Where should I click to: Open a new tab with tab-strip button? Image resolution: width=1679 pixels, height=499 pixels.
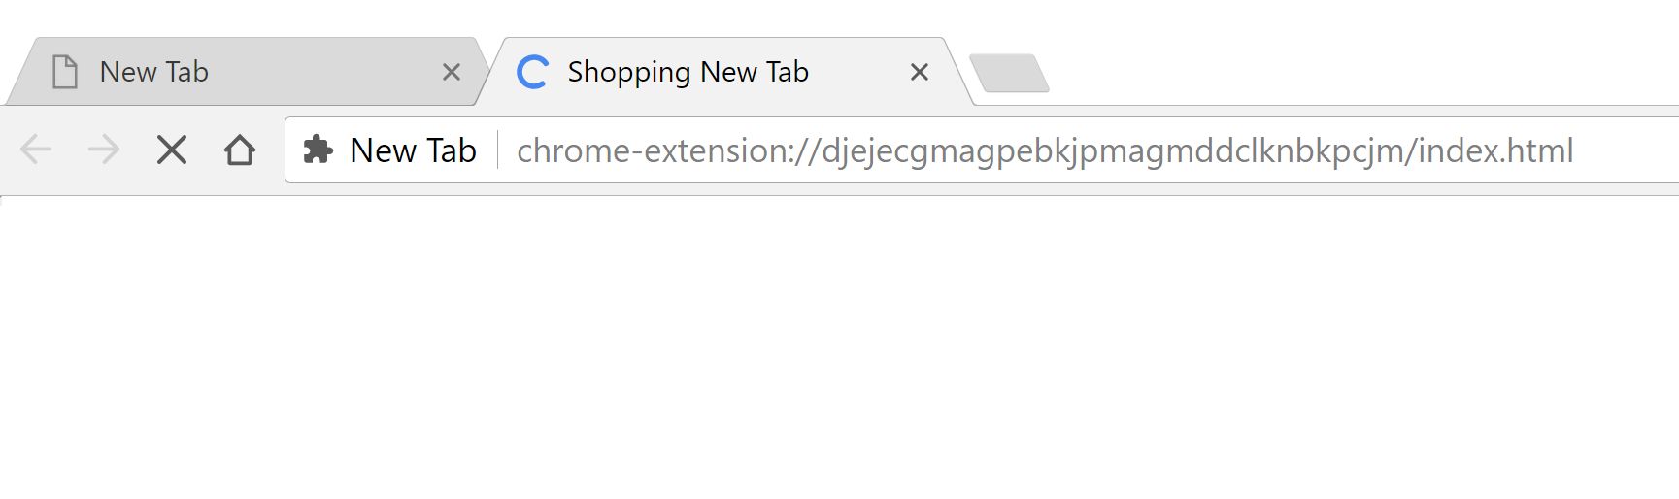pos(1009,74)
